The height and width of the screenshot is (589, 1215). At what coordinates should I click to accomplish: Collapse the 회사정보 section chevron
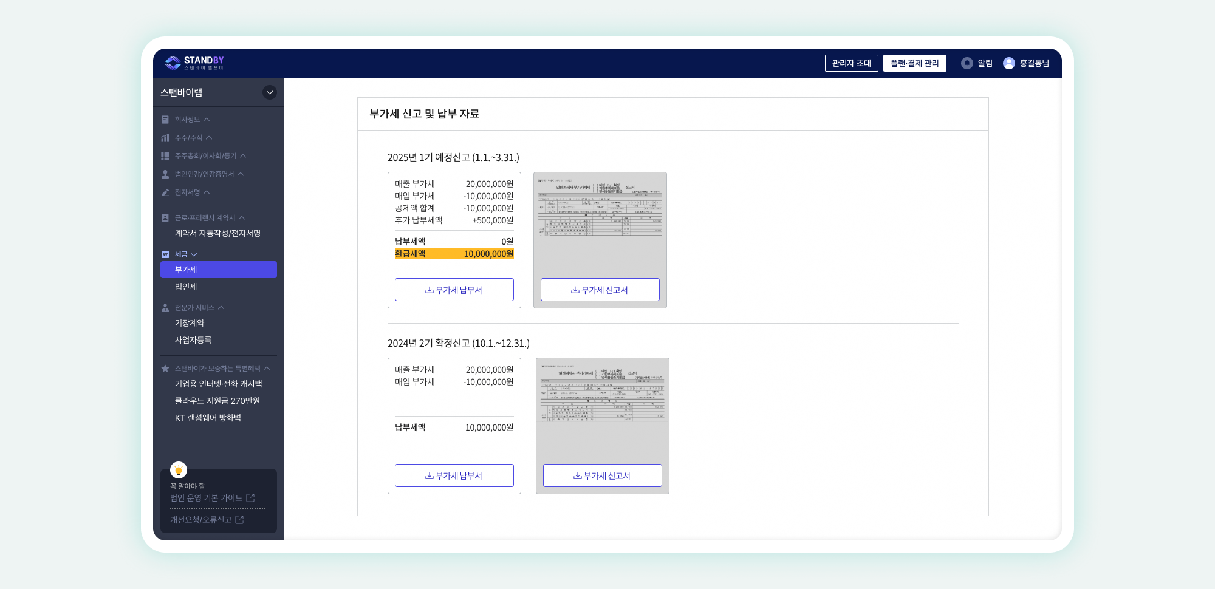207,120
